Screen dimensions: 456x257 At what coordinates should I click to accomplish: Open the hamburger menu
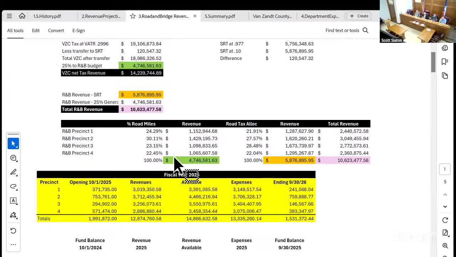click(9, 16)
